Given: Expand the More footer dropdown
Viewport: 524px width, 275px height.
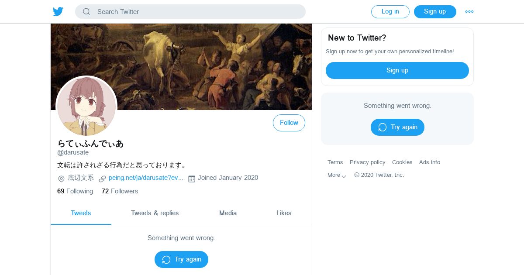Looking at the screenshot, I should pyautogui.click(x=337, y=175).
